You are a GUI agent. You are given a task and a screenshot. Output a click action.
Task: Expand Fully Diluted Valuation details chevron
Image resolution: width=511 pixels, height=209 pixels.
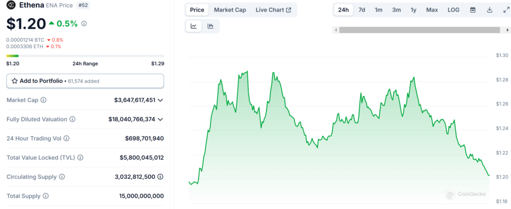pos(160,119)
